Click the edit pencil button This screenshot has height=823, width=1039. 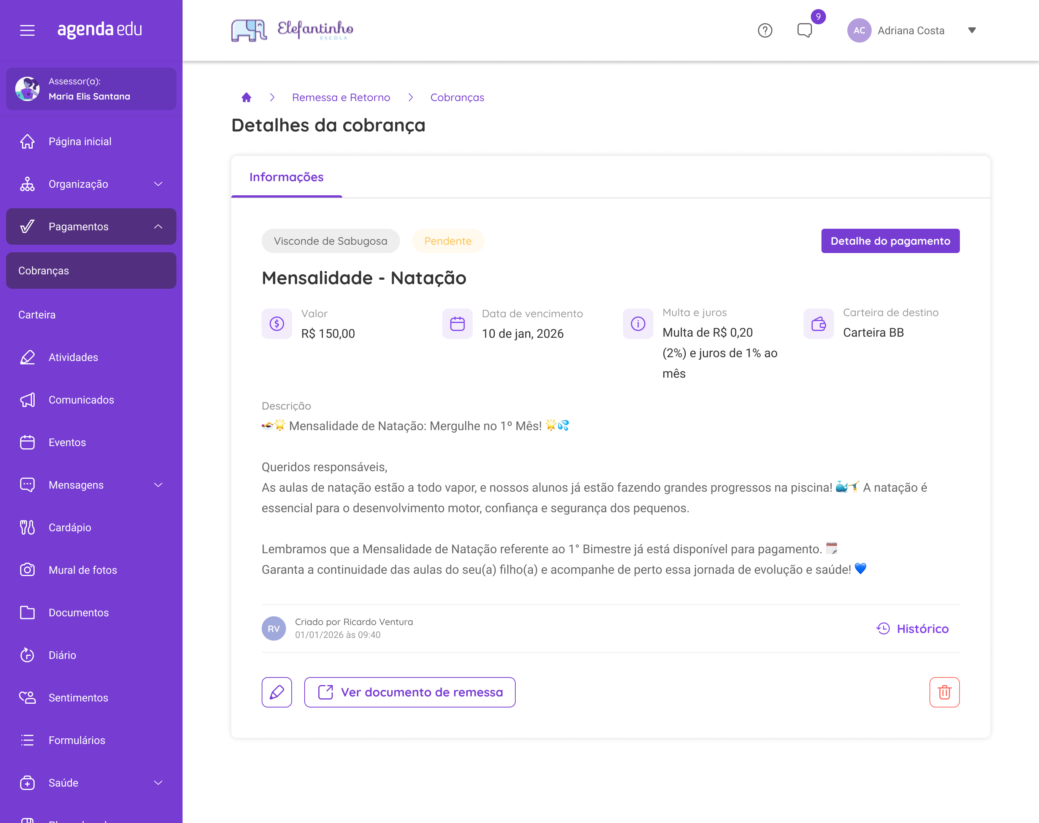coord(276,692)
